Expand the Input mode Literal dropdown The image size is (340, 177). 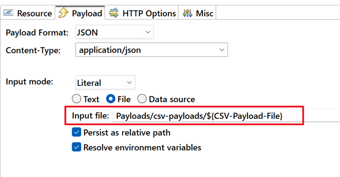coord(105,83)
